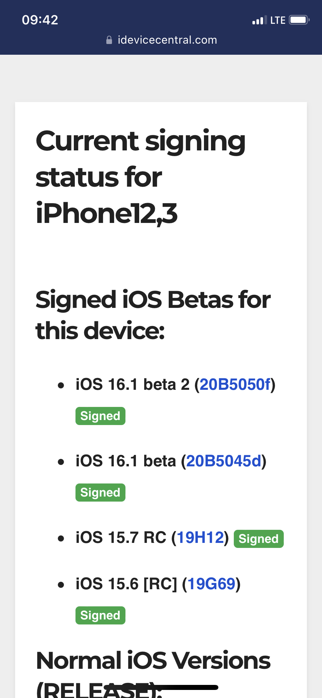Screen dimensions: 322x698
Task: Tap the 'Current signing status for iPhone12,3' heading
Action: (x=141, y=177)
